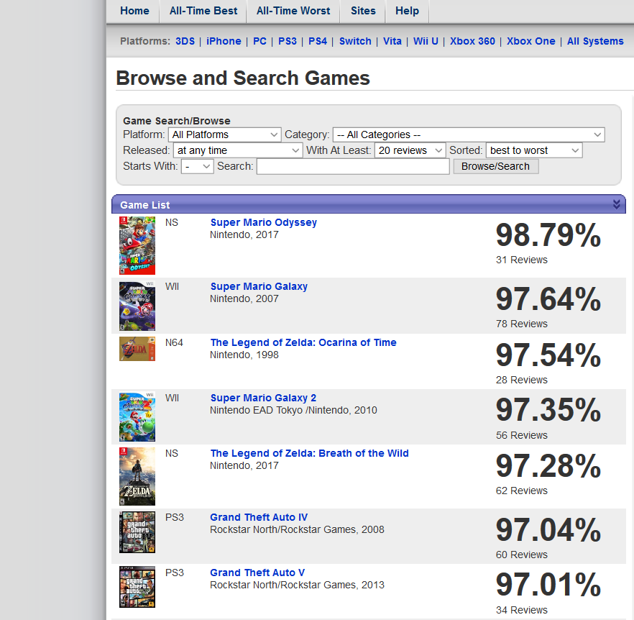The image size is (634, 620).
Task: Open the Platform dropdown
Action: (224, 135)
